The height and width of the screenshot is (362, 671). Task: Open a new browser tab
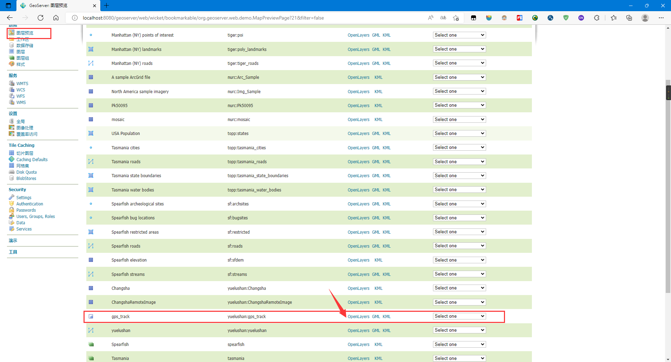click(107, 6)
